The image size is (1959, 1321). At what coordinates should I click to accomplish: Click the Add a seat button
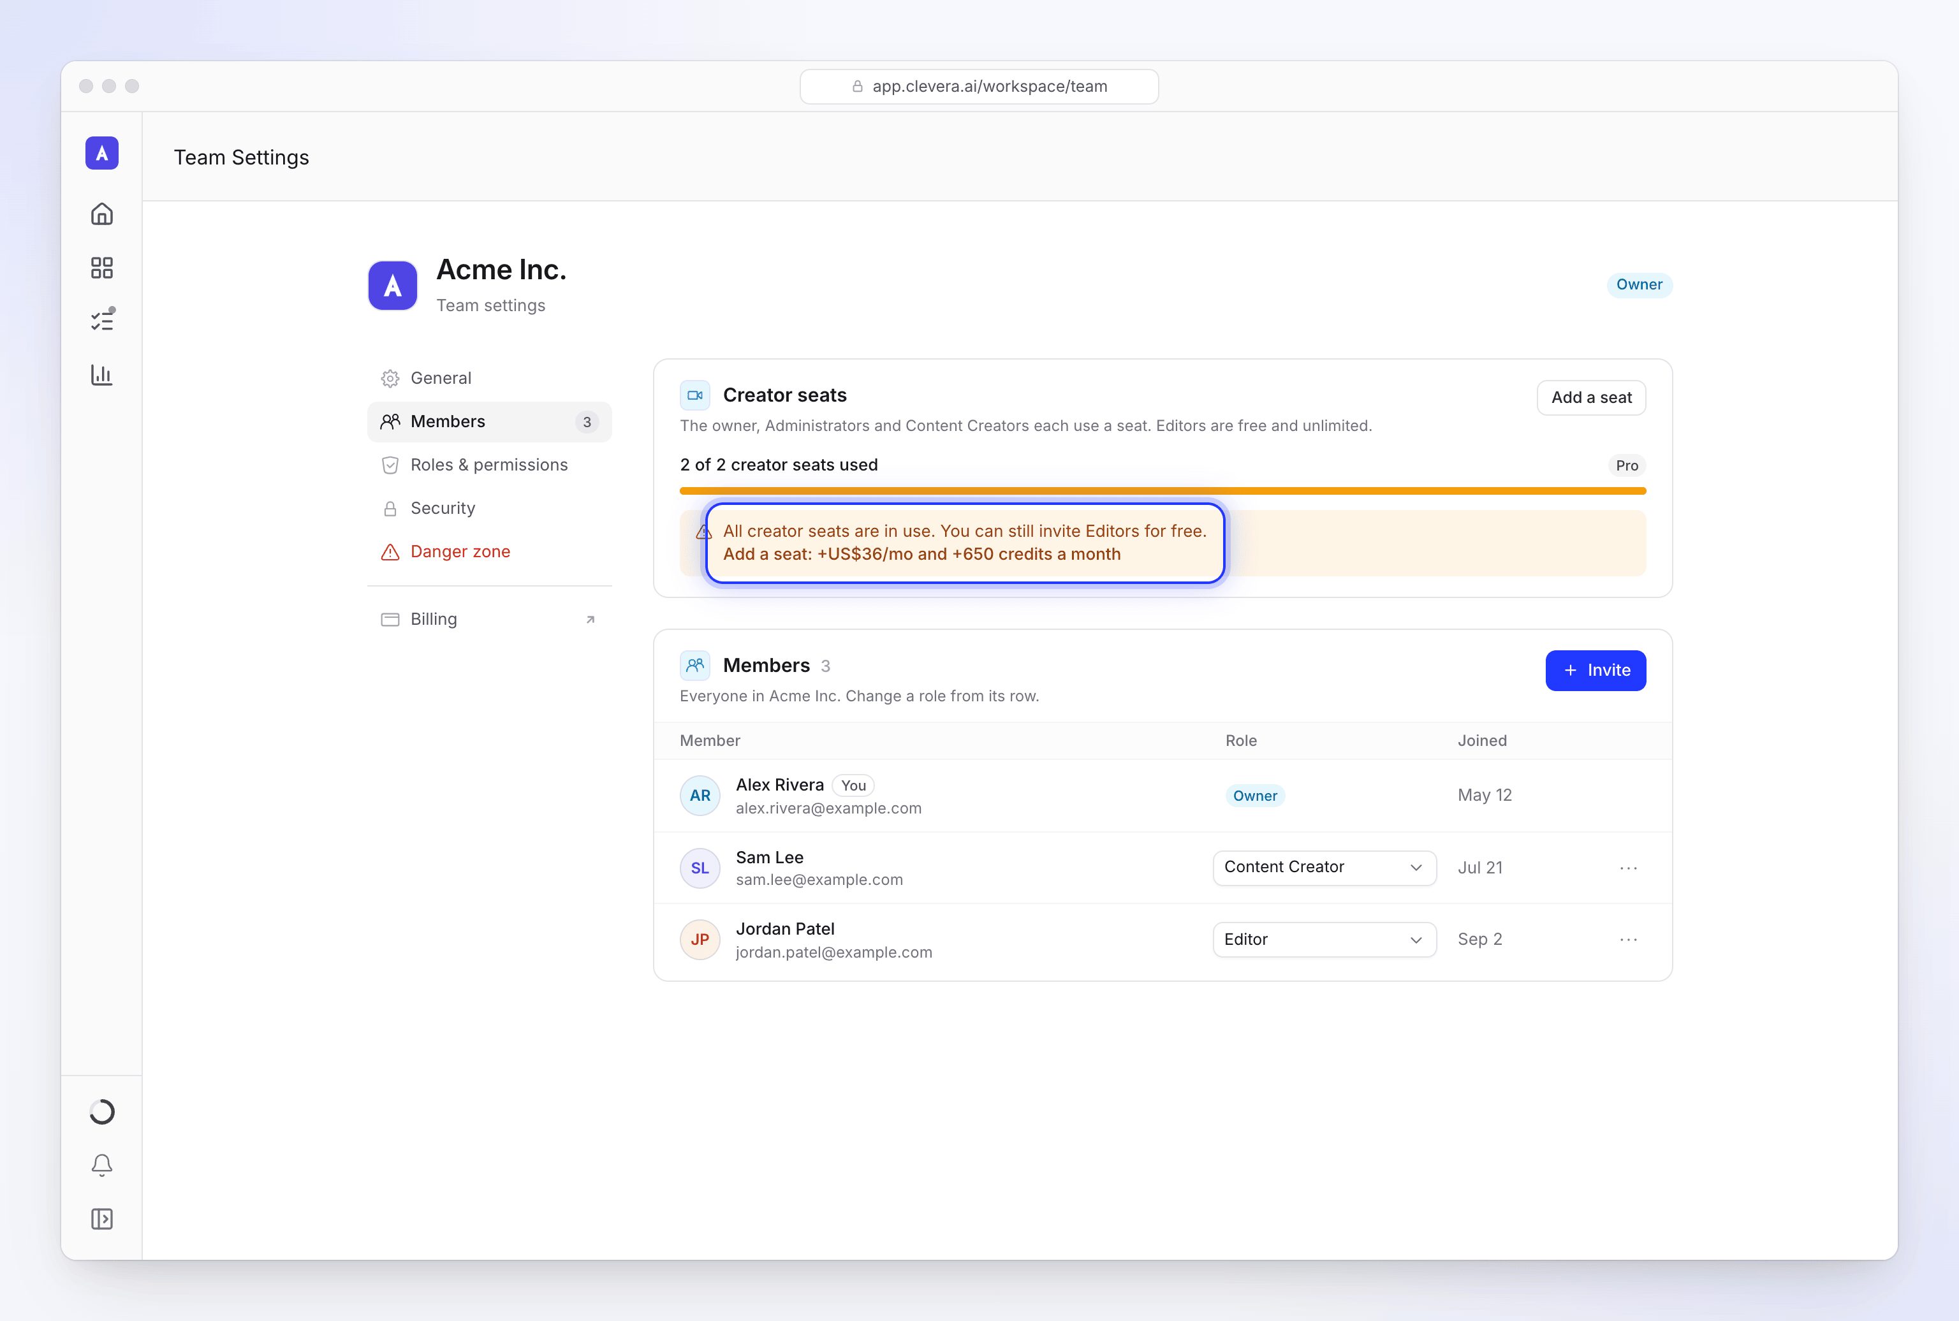tap(1592, 398)
